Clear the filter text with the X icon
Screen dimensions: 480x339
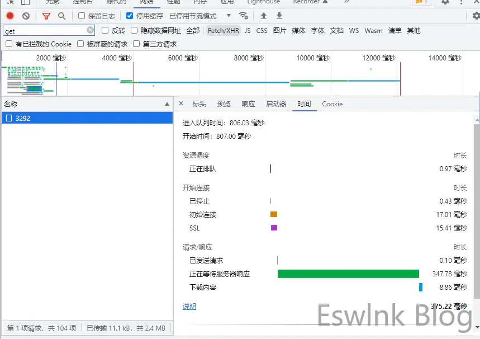coord(91,30)
